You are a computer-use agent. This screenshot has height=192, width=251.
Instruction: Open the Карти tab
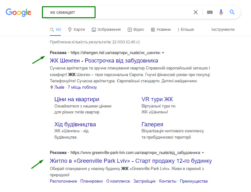click(x=76, y=30)
